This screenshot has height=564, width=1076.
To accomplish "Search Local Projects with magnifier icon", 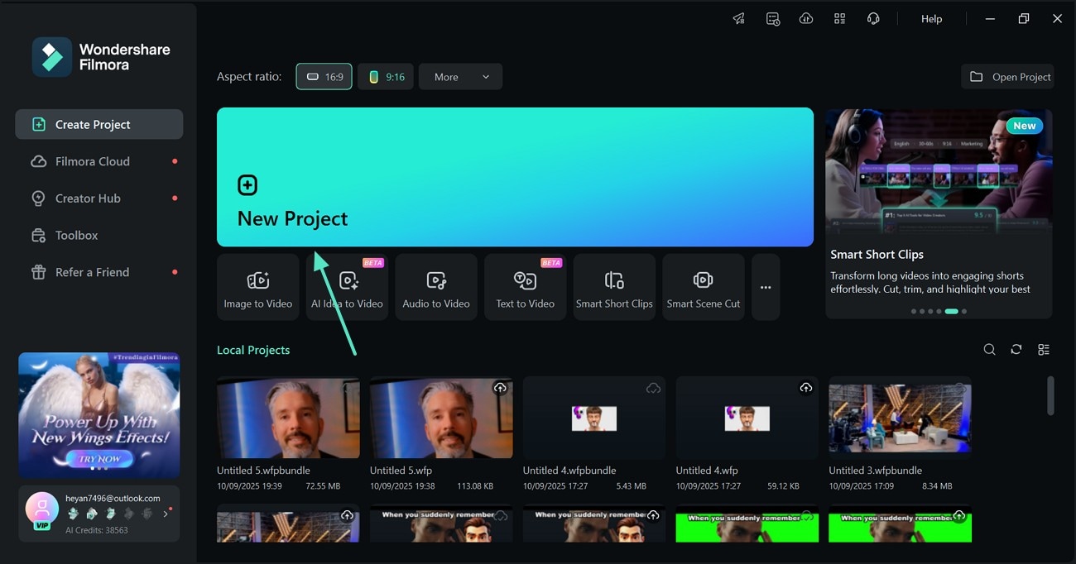I will click(989, 349).
